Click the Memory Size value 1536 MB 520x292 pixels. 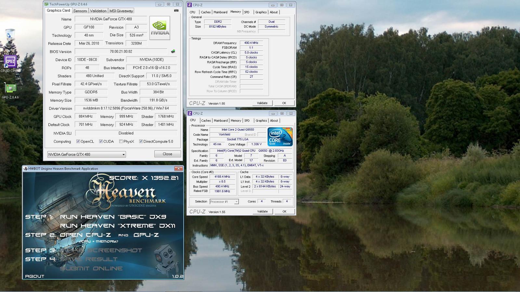pyautogui.click(x=91, y=100)
